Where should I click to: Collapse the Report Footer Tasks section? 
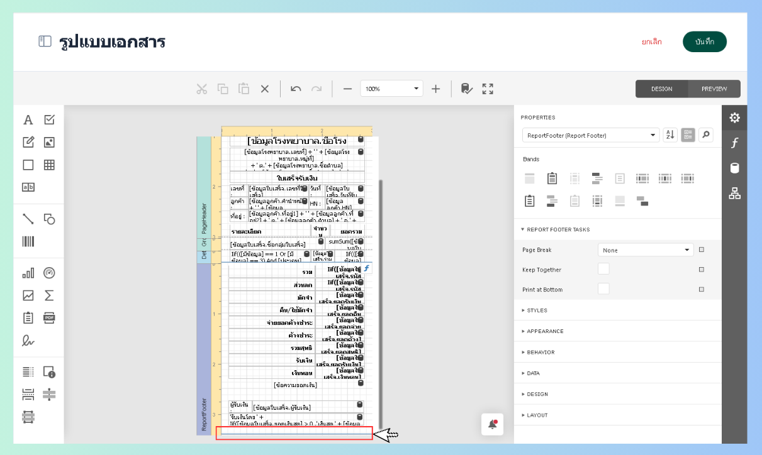point(558,229)
